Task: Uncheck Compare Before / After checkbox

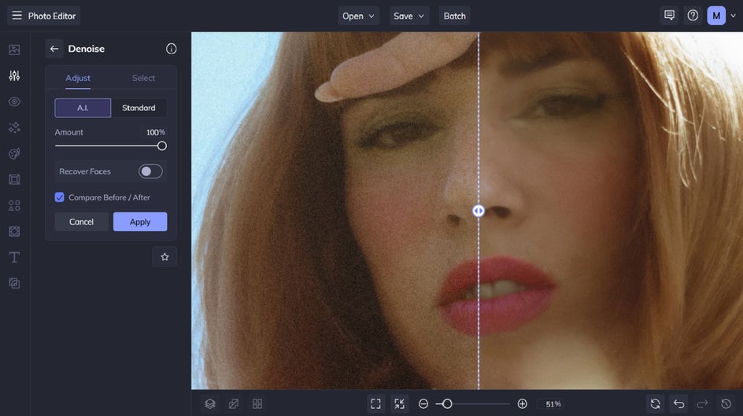Action: pos(59,197)
